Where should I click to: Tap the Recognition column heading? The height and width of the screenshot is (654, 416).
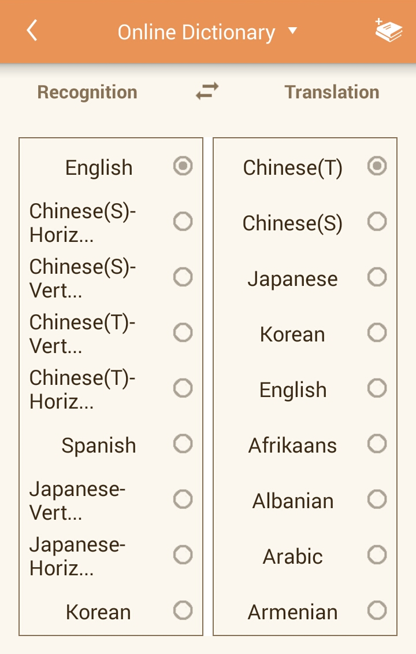click(87, 92)
